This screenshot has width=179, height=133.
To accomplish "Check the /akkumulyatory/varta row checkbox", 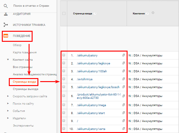I will [64, 128].
